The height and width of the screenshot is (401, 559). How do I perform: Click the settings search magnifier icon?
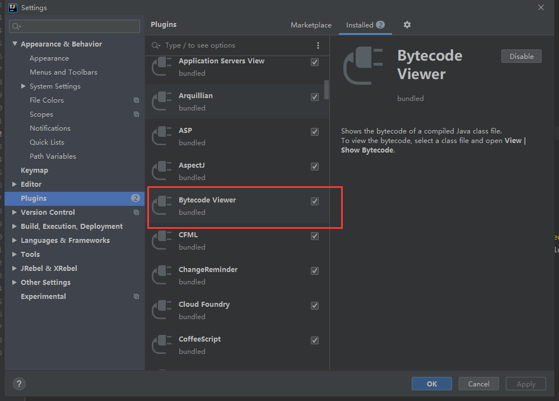(x=16, y=26)
